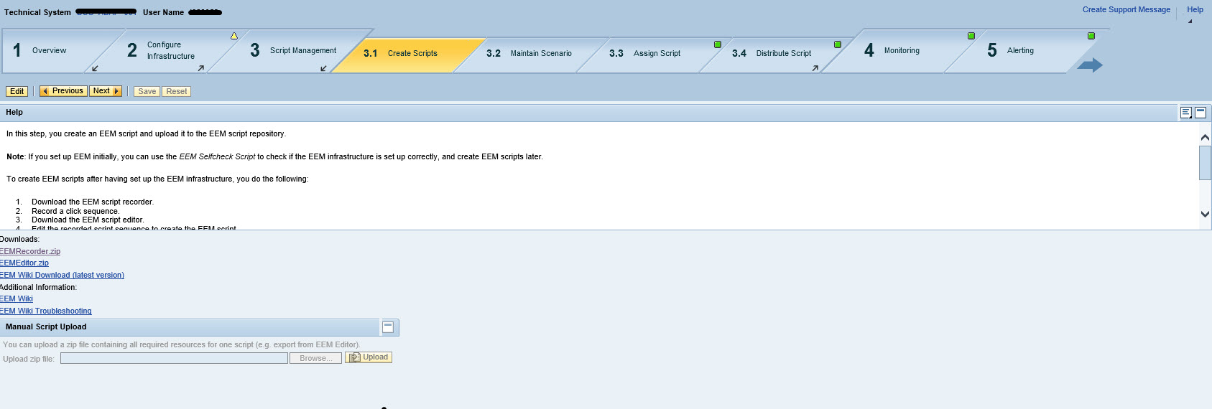Open sub-step 3.2 Maintain Scenario
Screen dimensions: 1212x409
pos(541,53)
